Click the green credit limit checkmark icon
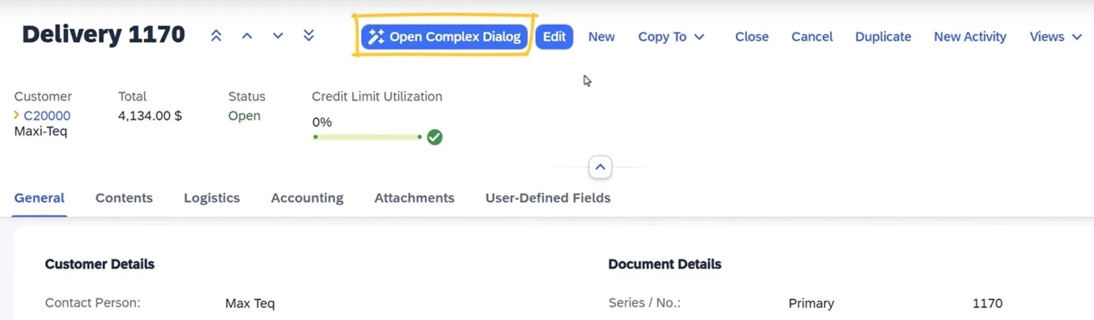The height and width of the screenshot is (320, 1094). click(435, 137)
